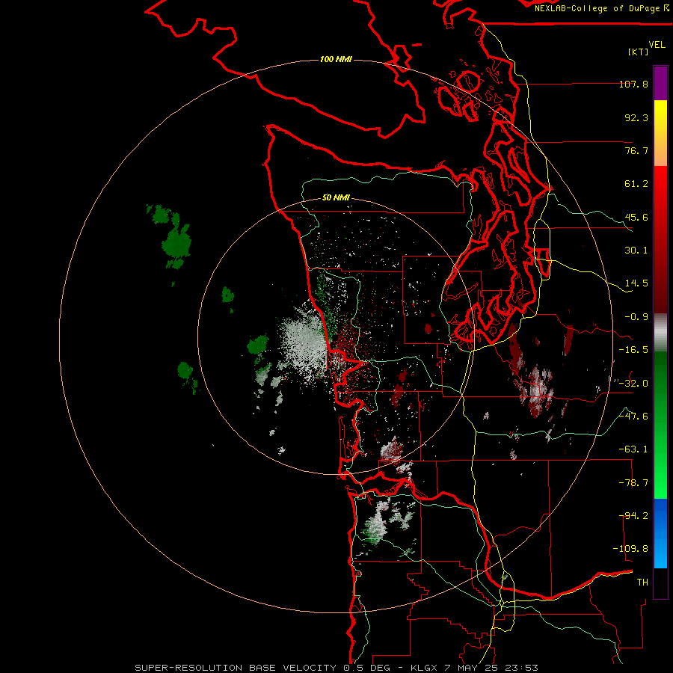The height and width of the screenshot is (673, 673).
Task: Select the -32.0 legend value
Action: click(633, 384)
